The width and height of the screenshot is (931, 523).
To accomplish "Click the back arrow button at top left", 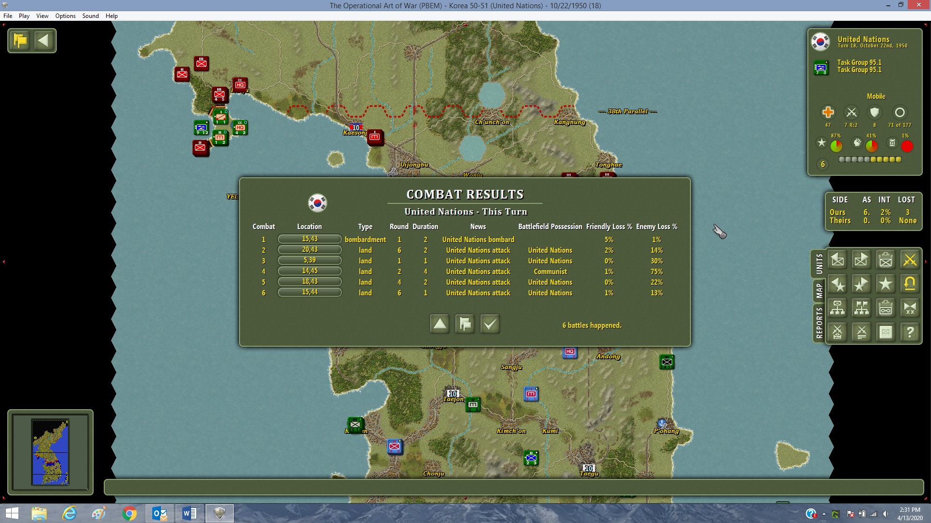I will pos(44,41).
